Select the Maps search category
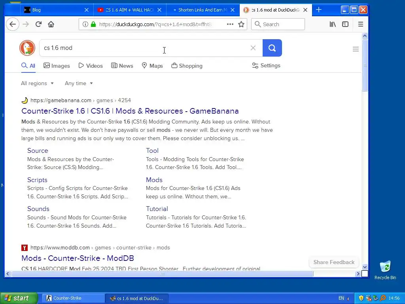Screen dimensions: 405x304 coord(152,66)
